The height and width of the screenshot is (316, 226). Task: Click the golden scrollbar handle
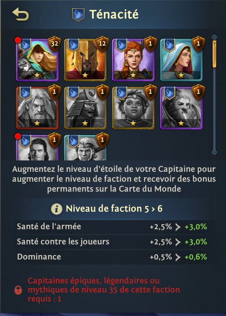click(x=214, y=54)
